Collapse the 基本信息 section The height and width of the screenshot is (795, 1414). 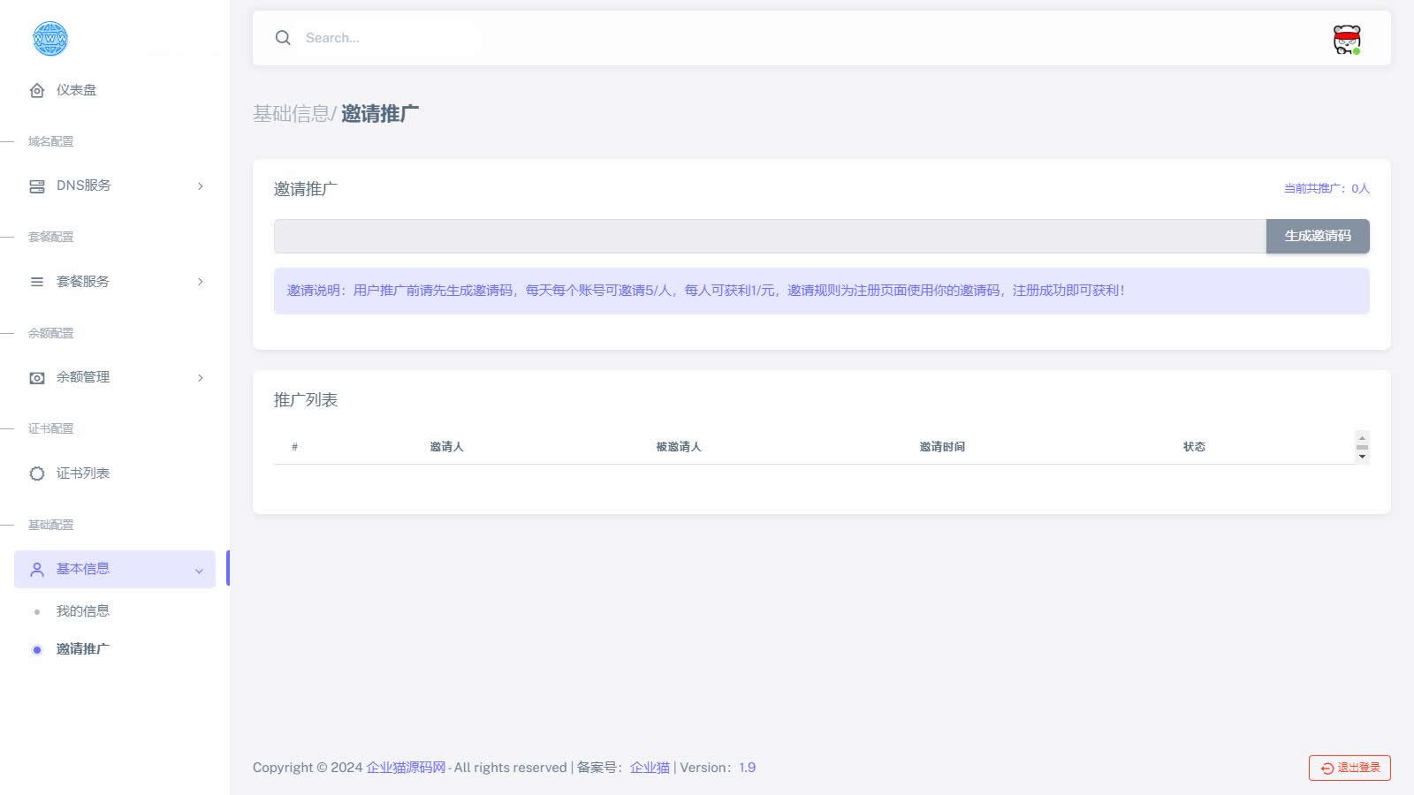pos(199,570)
